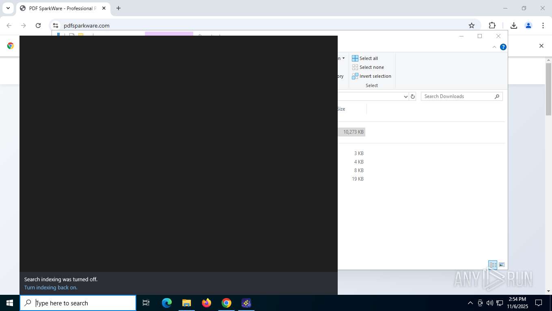The image size is (552, 311).
Task: Select the 19 KB file row
Action: pyautogui.click(x=358, y=179)
